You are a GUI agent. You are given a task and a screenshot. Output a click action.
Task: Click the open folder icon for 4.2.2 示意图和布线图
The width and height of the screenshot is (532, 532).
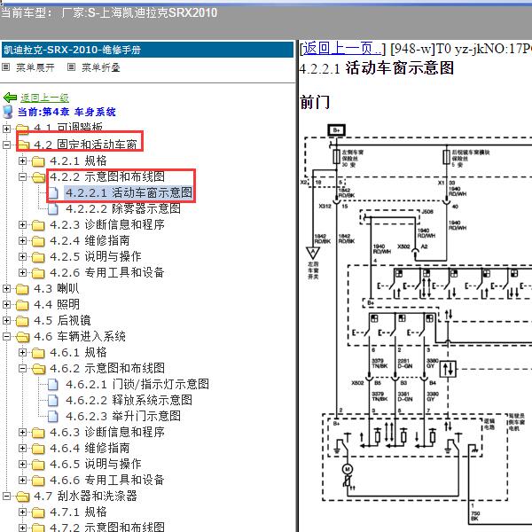click(38, 177)
